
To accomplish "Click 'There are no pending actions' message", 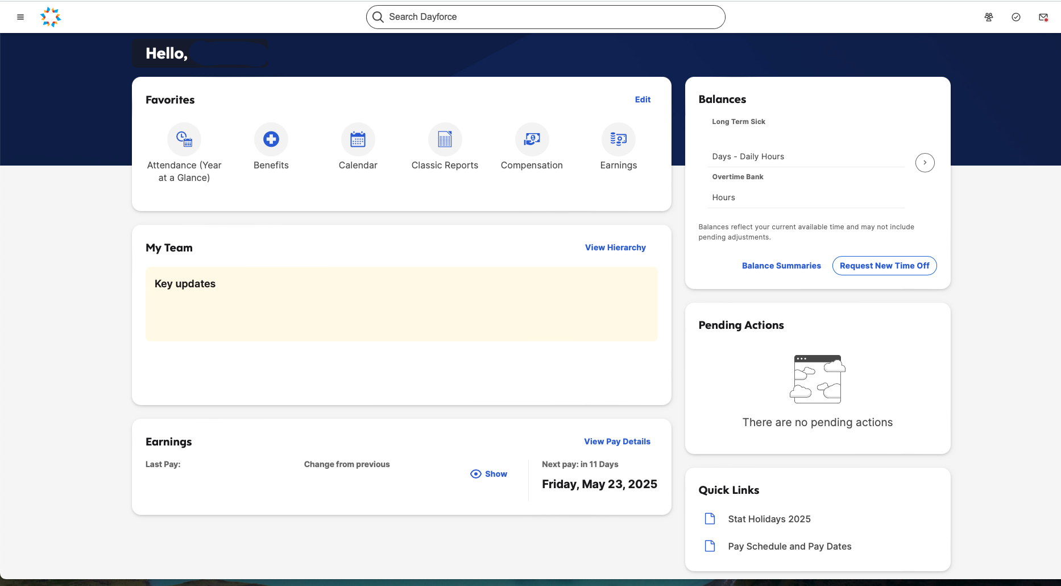I will click(818, 422).
